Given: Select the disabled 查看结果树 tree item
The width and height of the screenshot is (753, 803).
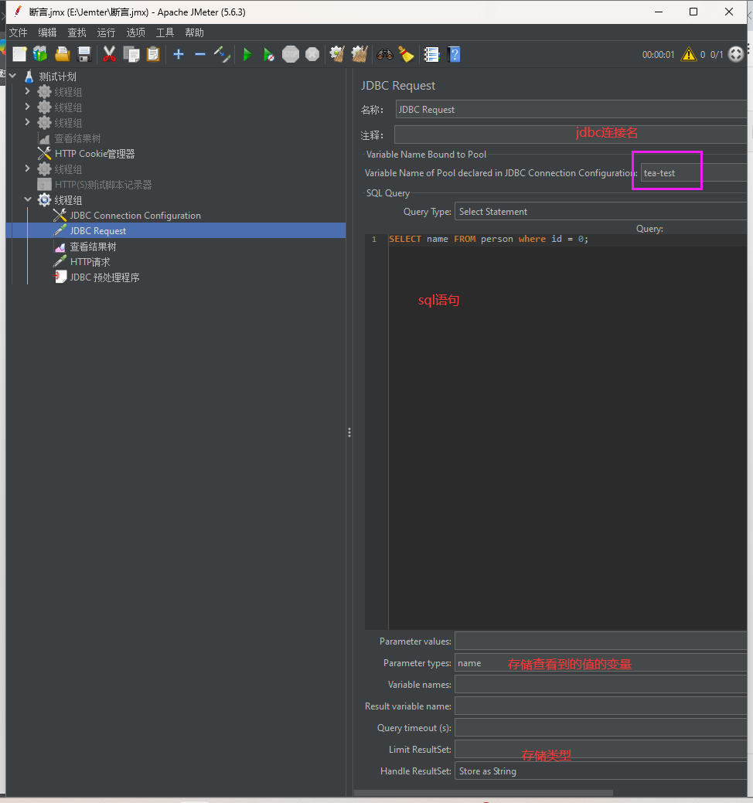Looking at the screenshot, I should click(x=77, y=138).
